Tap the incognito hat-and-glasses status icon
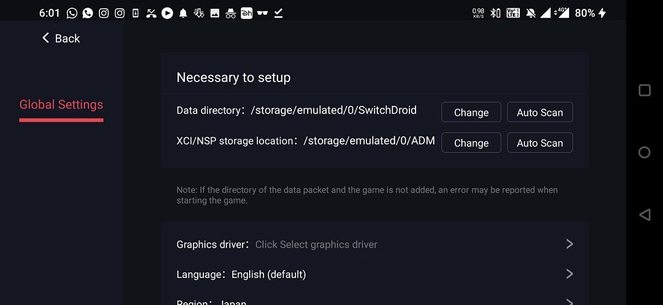 coord(231,13)
